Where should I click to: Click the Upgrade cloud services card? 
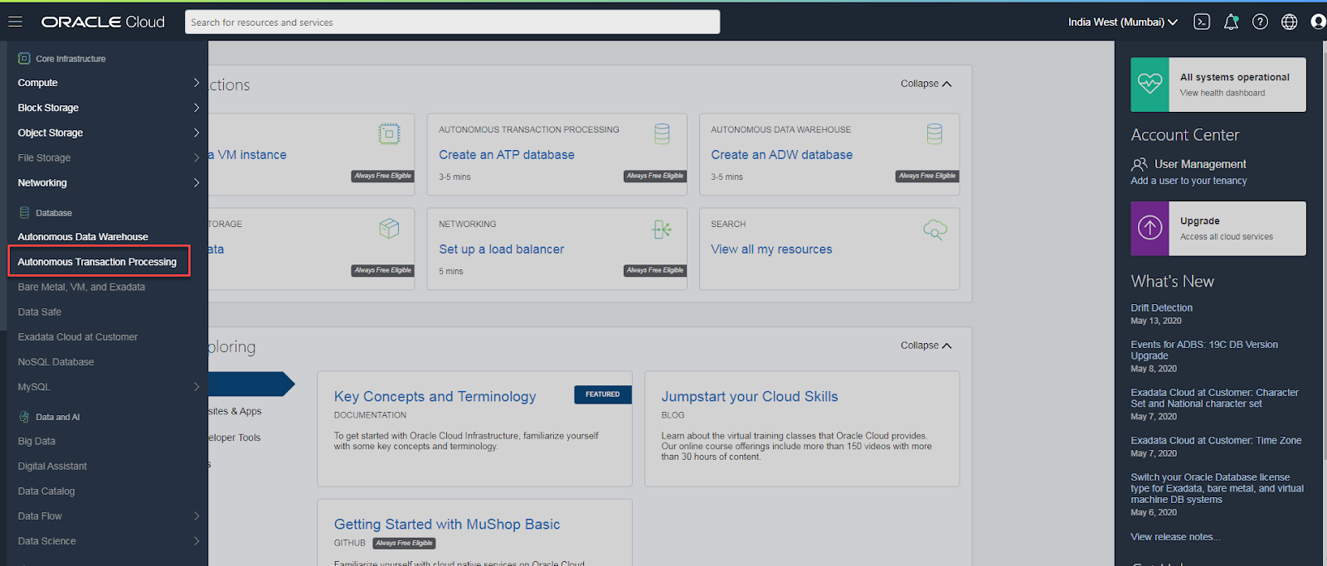(1218, 229)
